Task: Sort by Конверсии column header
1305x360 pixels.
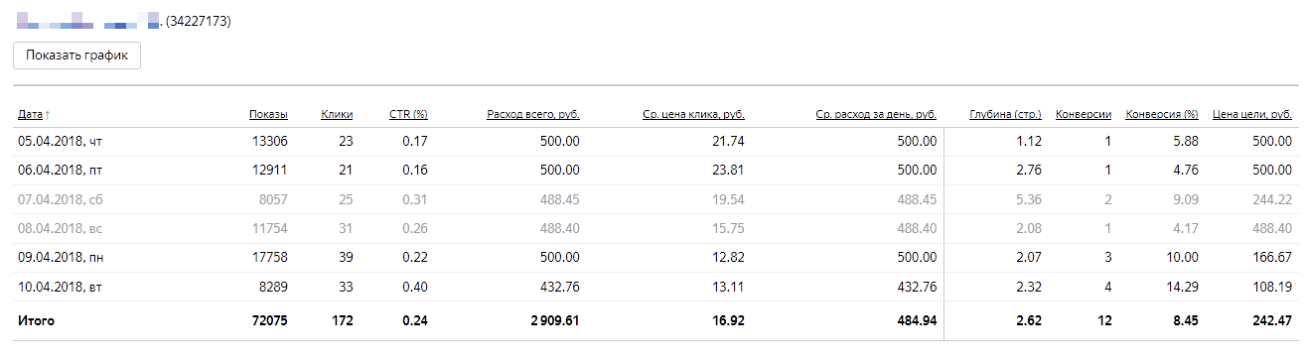Action: pos(1084,115)
